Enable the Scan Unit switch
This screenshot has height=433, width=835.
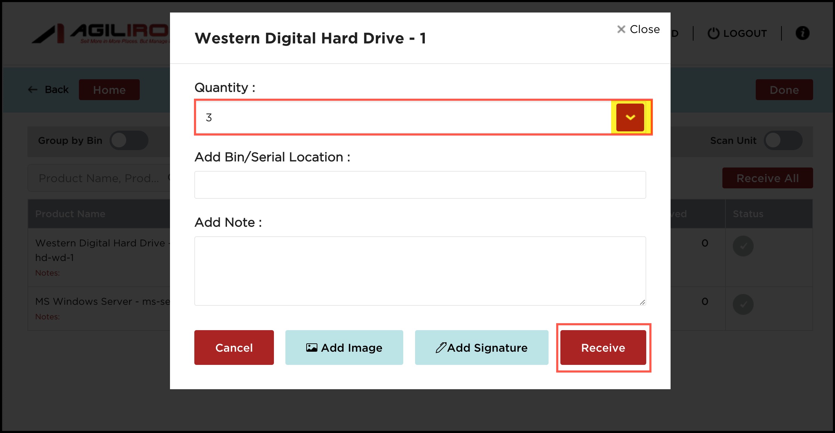783,140
